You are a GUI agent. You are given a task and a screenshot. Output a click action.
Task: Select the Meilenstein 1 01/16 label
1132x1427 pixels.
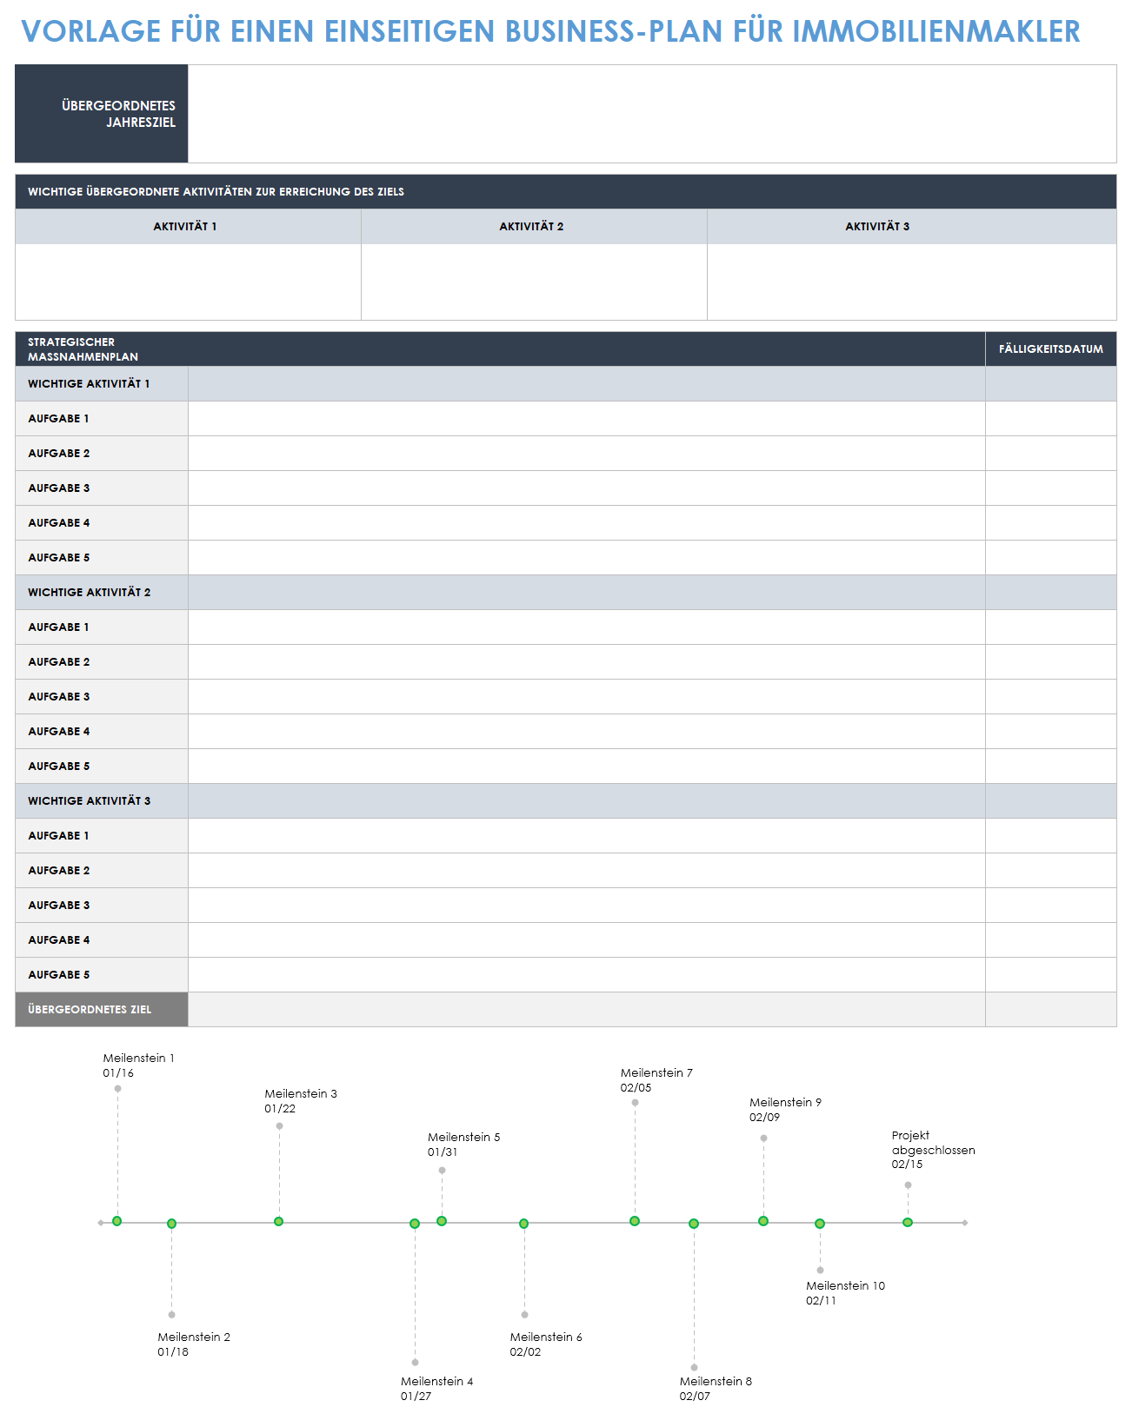point(138,1065)
